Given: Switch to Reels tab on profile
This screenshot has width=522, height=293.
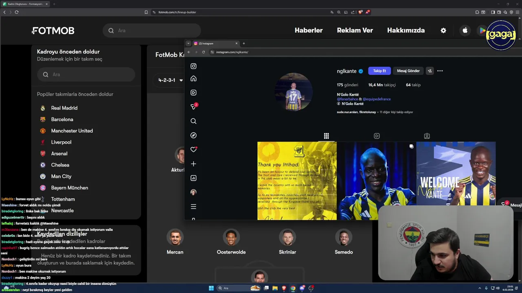Looking at the screenshot, I should [377, 136].
